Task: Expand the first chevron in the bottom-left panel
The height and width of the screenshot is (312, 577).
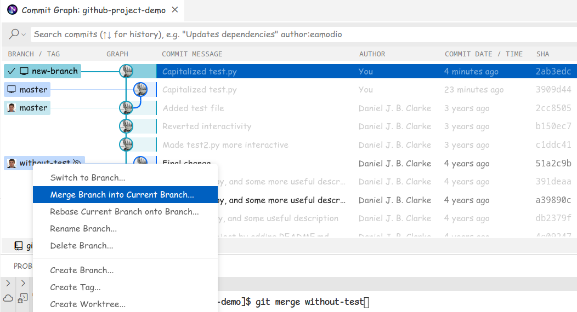Action: pos(8,283)
